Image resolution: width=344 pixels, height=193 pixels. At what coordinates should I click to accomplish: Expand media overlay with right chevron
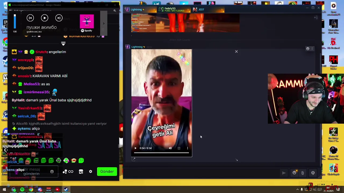tap(104, 24)
